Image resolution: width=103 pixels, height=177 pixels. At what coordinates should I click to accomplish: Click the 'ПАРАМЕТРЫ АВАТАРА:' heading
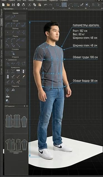coord(86,25)
